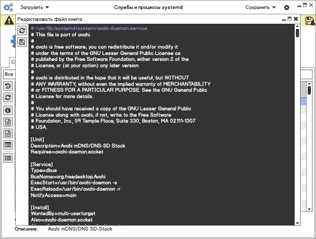Close the Редактировать файл юнита dialog
The image size is (316, 239).
click(296, 19)
